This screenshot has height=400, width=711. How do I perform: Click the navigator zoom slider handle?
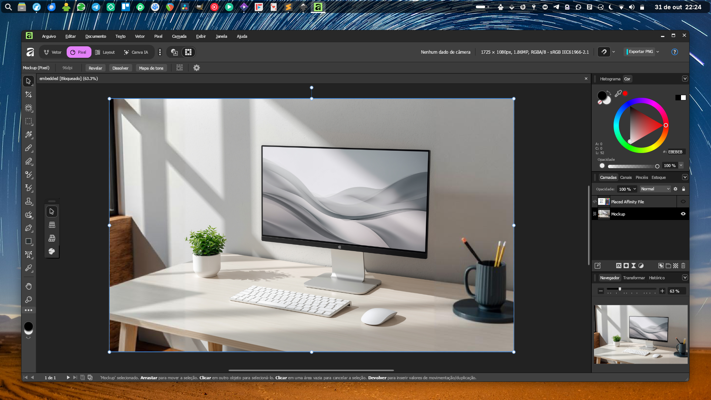(620, 289)
